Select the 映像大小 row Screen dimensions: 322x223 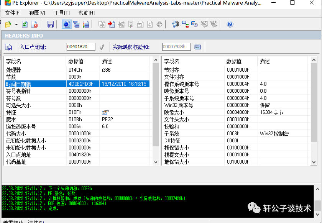(x=235, y=112)
